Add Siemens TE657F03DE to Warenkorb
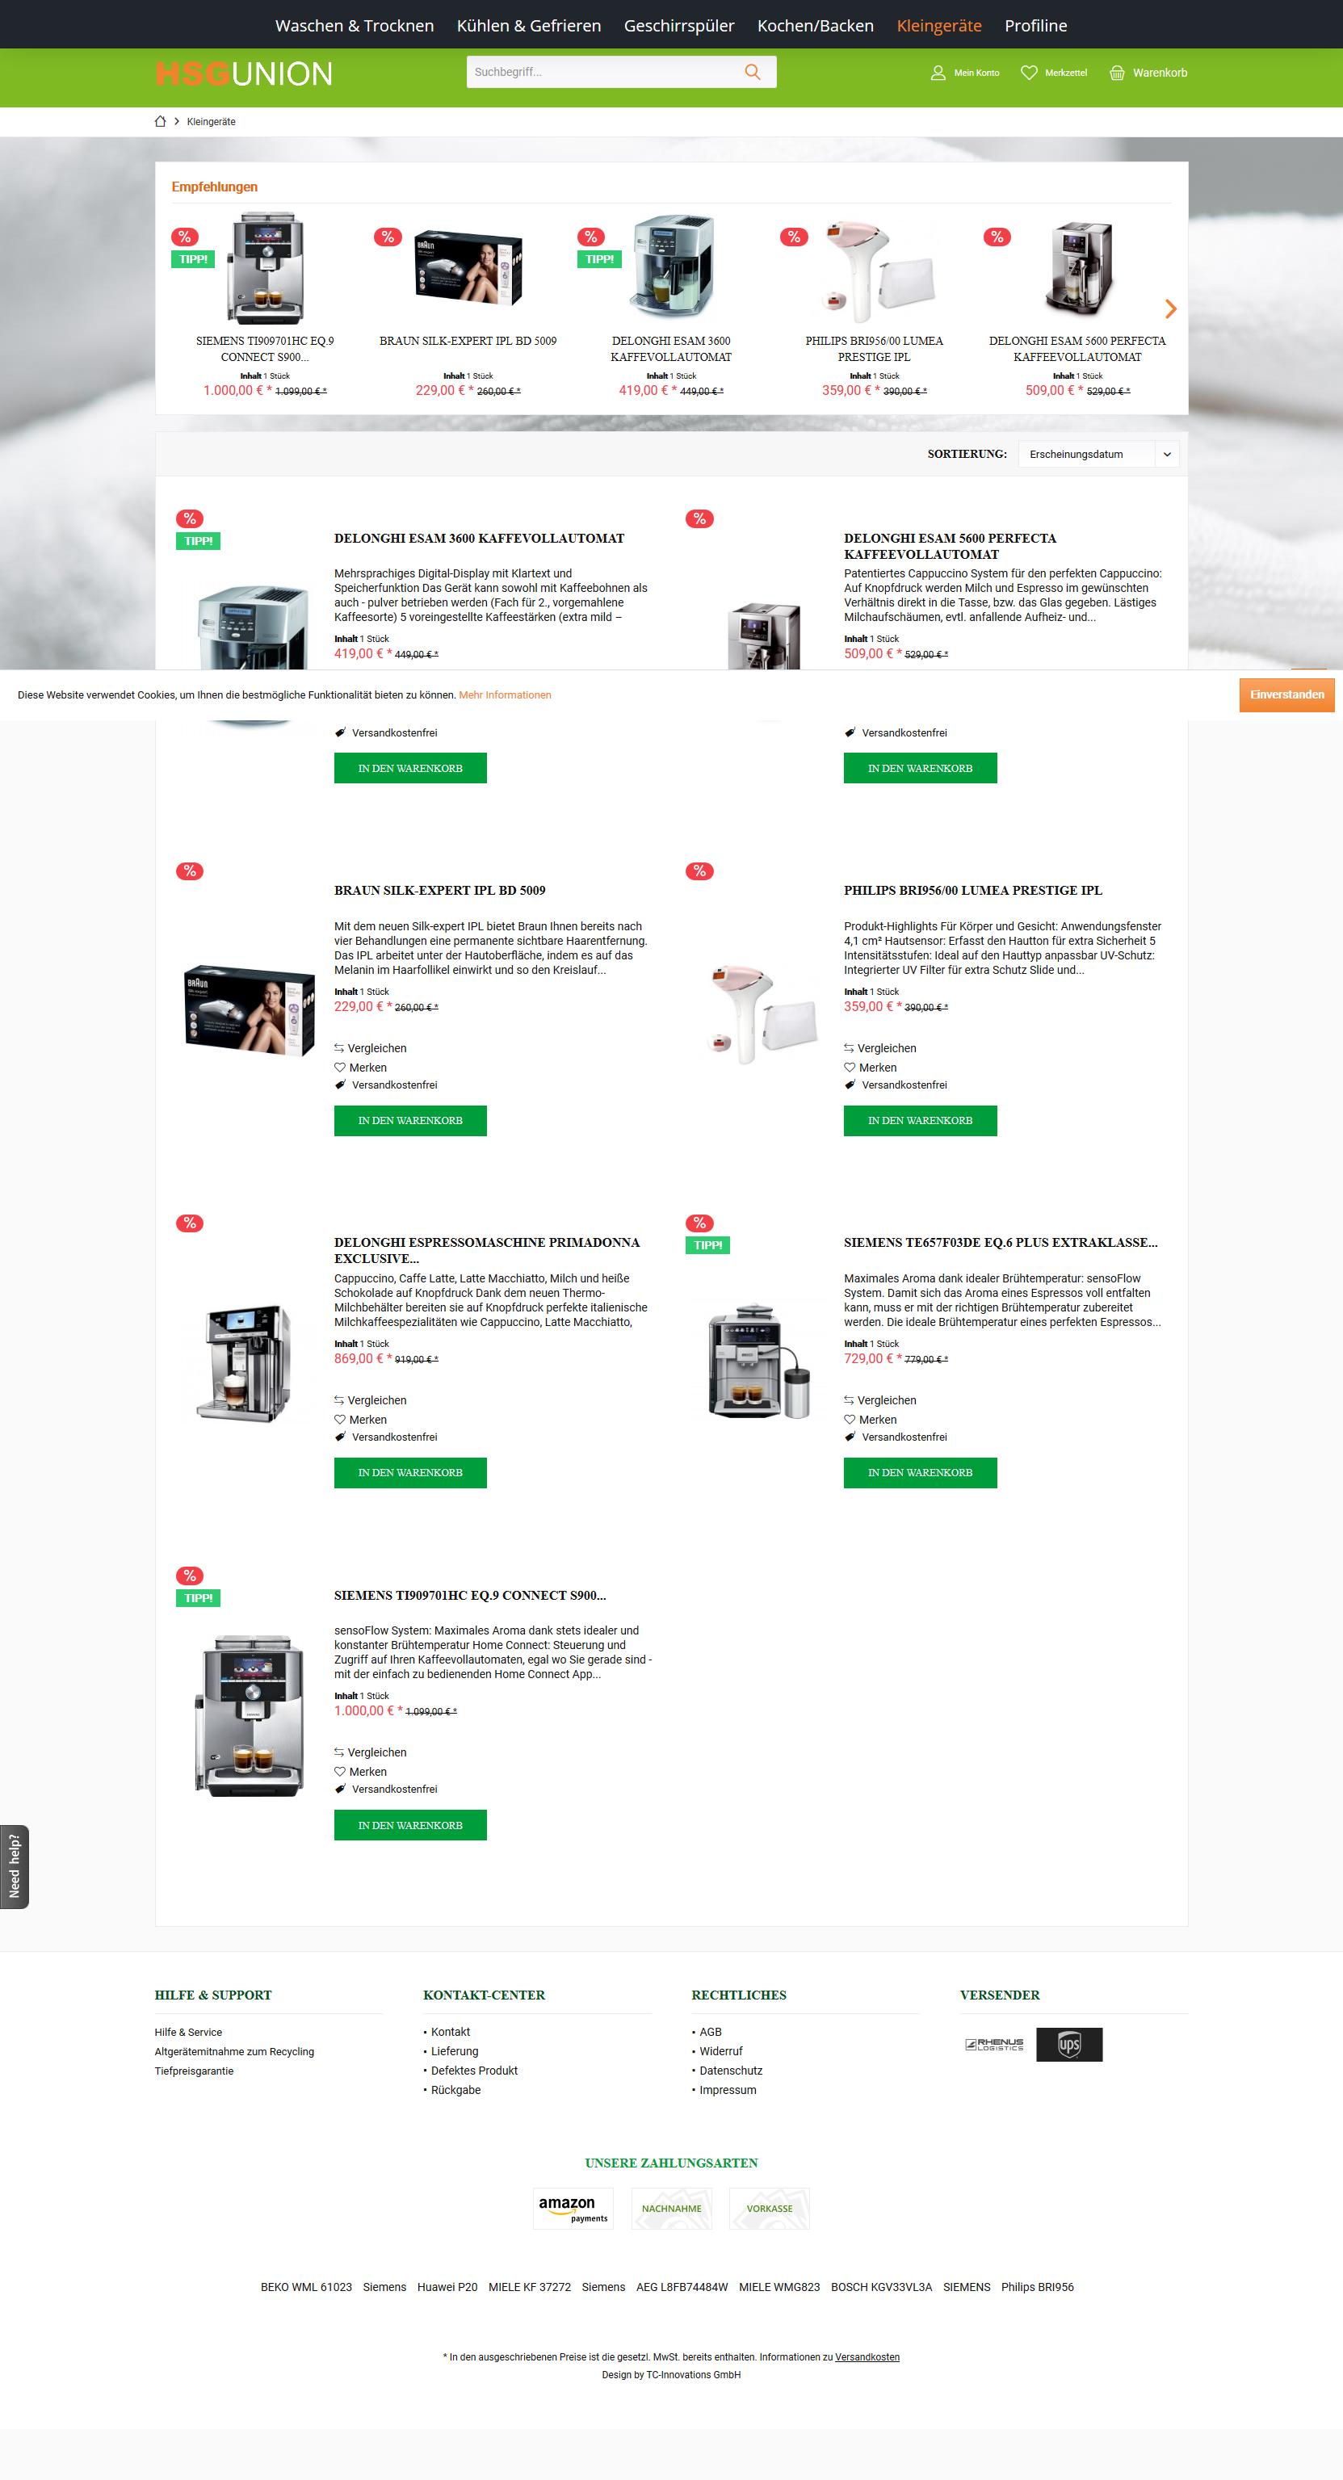Image resolution: width=1343 pixels, height=2480 pixels. coord(921,1473)
